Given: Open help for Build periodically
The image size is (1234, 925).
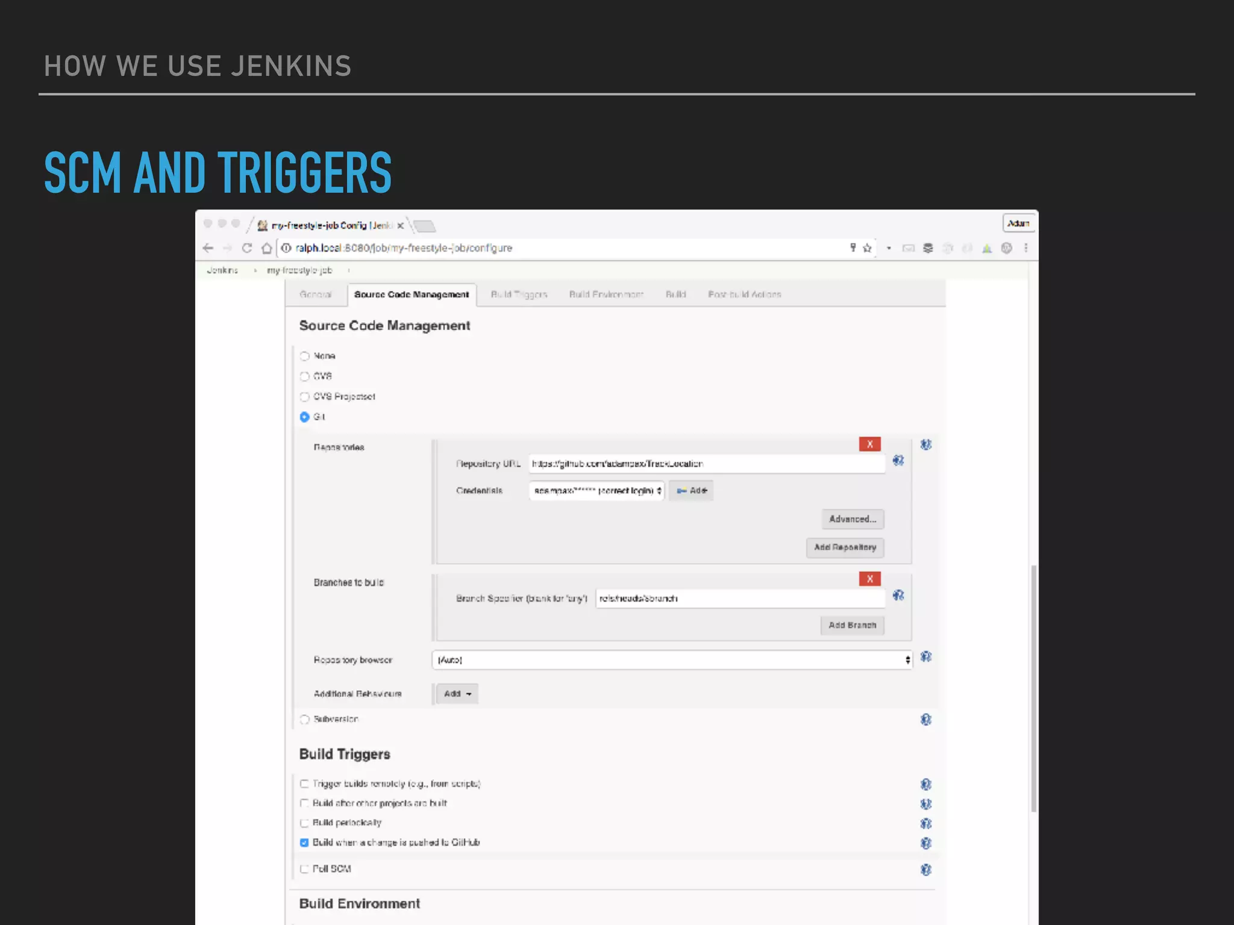Looking at the screenshot, I should [x=926, y=823].
